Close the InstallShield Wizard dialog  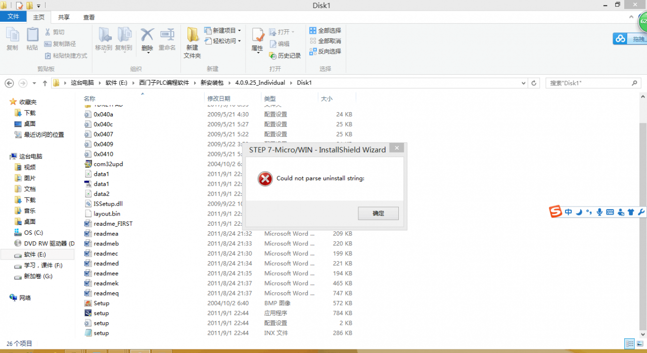point(397,148)
